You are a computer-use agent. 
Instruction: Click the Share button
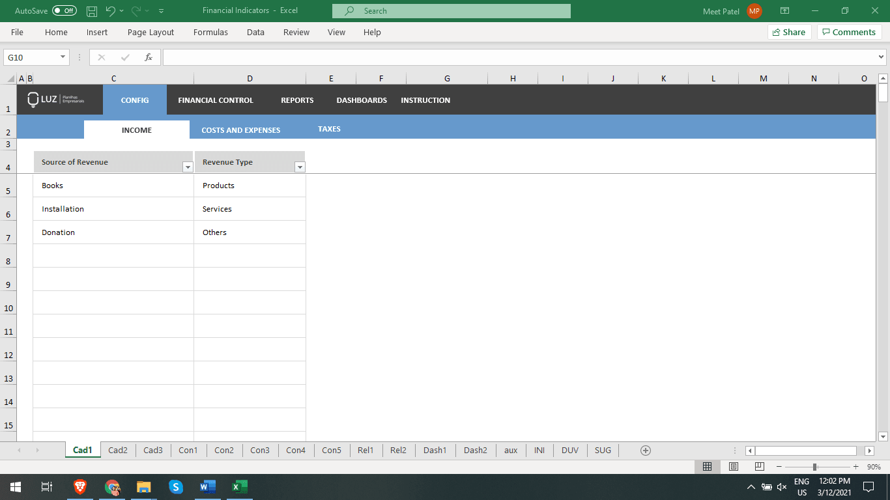coord(789,32)
